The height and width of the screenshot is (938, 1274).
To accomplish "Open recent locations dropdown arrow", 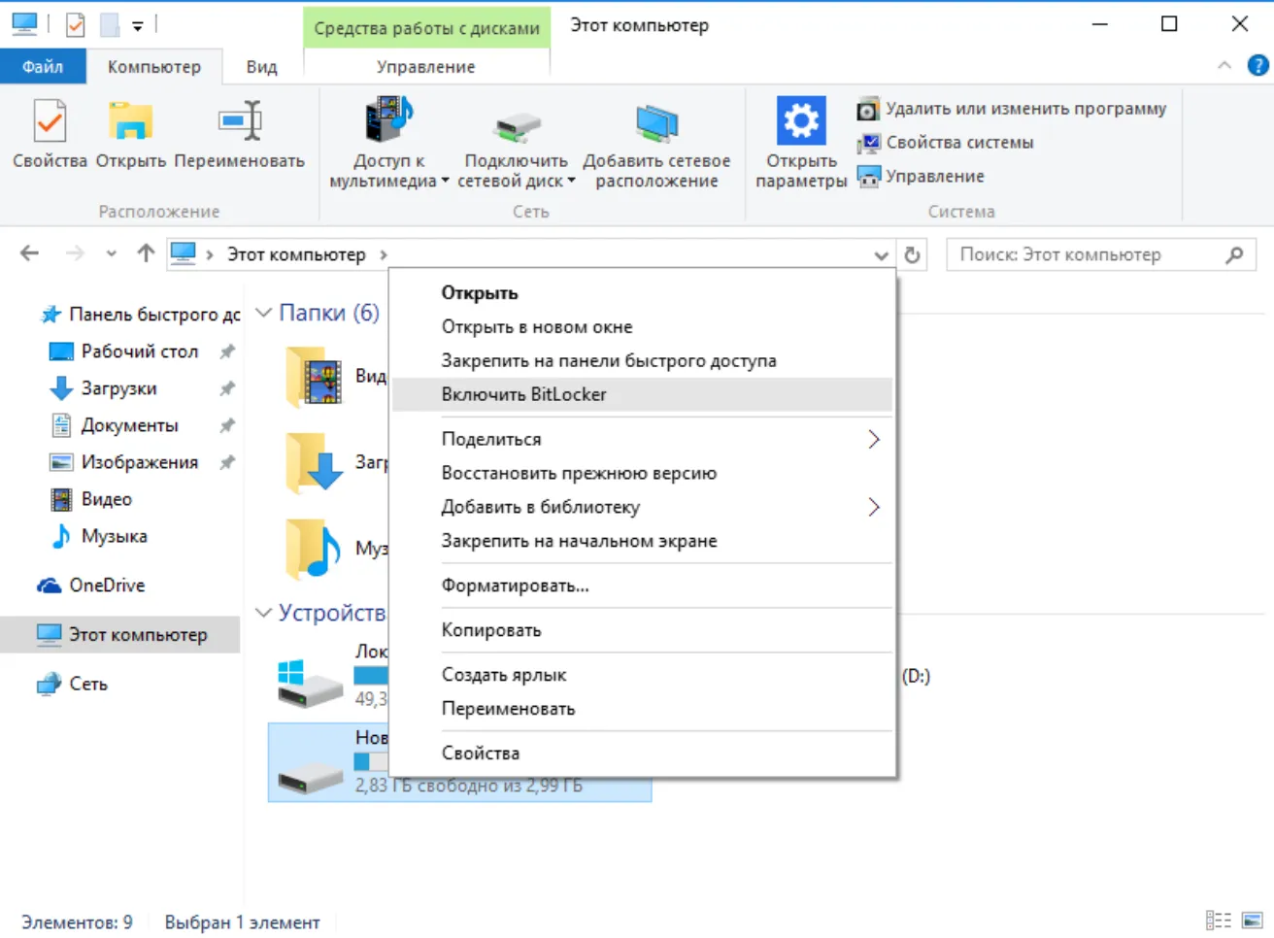I will (112, 254).
